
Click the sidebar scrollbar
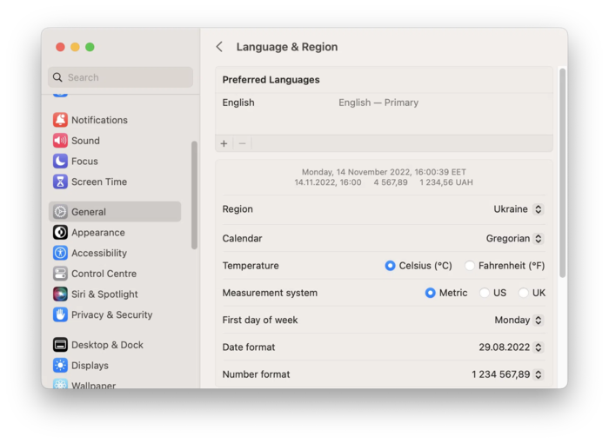point(194,195)
